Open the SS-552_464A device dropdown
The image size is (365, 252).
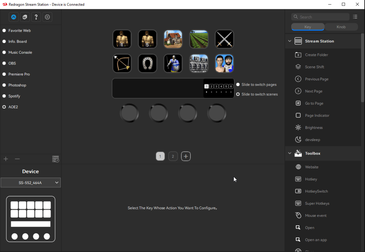[x=31, y=183]
